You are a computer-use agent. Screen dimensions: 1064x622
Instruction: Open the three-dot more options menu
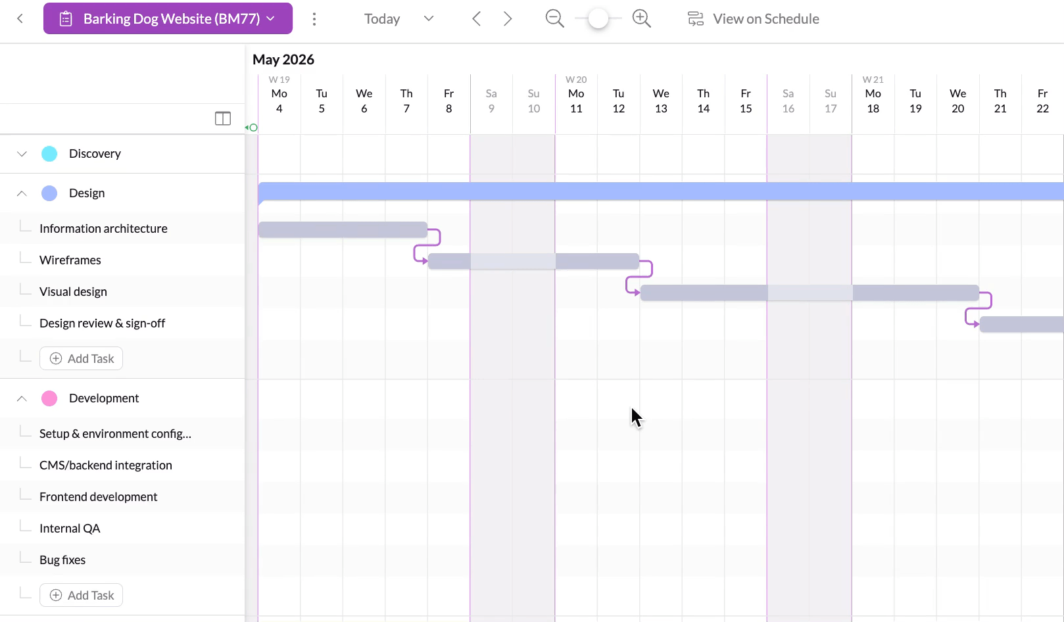tap(314, 19)
